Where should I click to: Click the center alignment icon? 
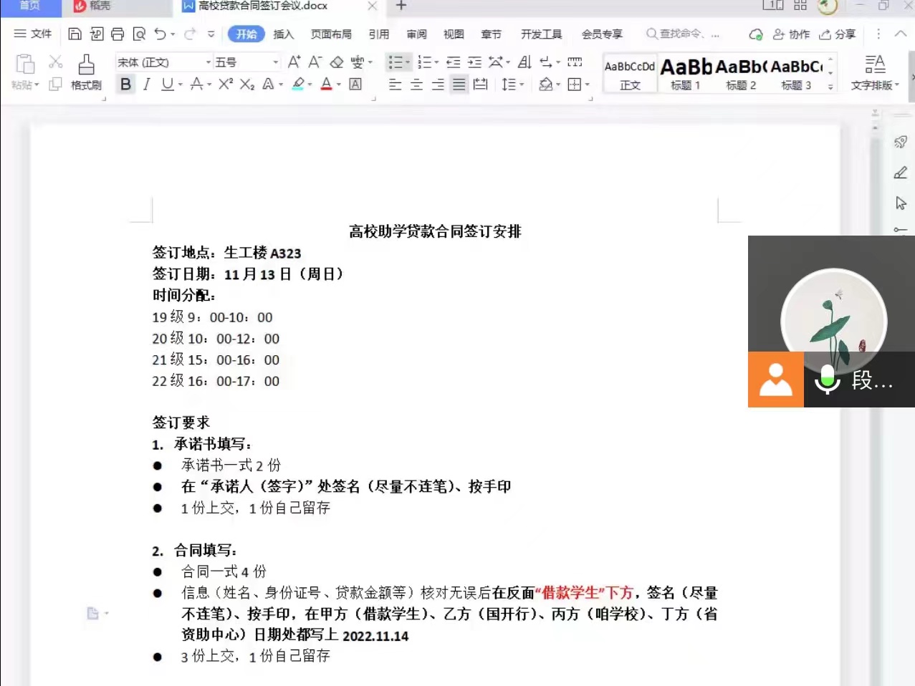coord(416,84)
